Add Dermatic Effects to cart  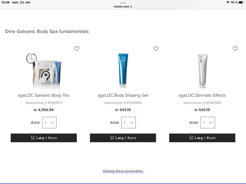tap(202, 138)
